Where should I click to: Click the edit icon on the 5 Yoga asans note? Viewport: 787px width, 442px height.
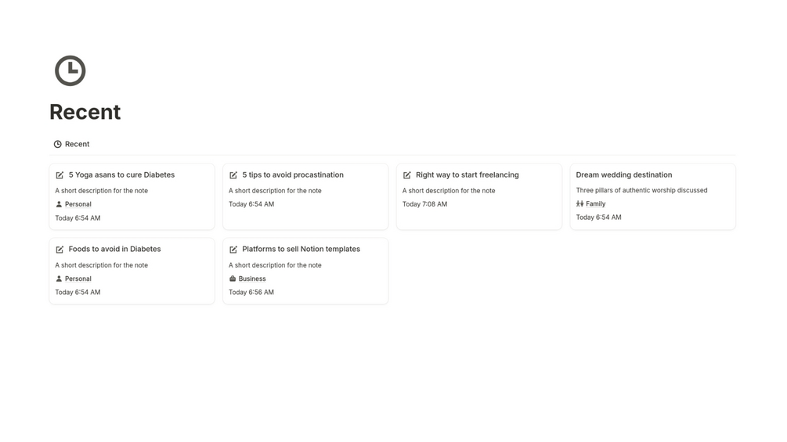coord(60,175)
